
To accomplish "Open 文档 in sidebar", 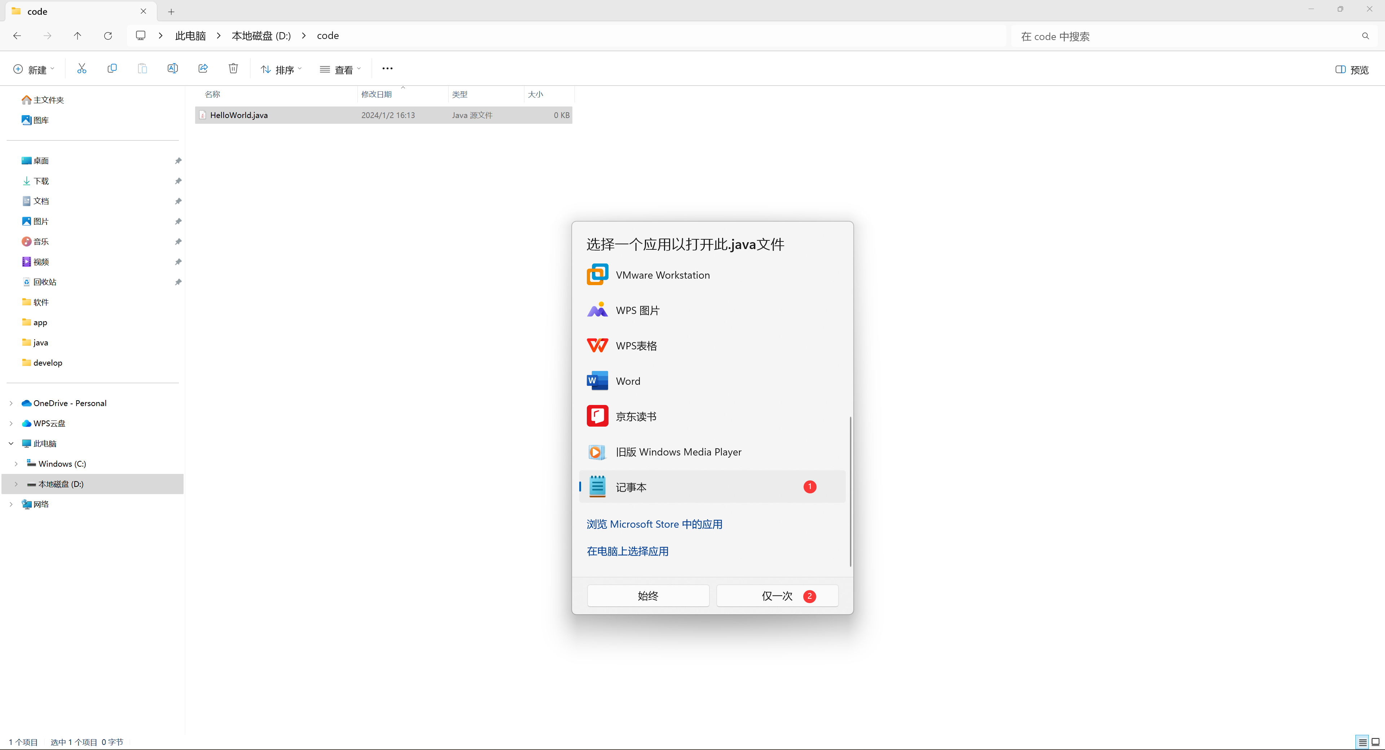I will coord(35,201).
